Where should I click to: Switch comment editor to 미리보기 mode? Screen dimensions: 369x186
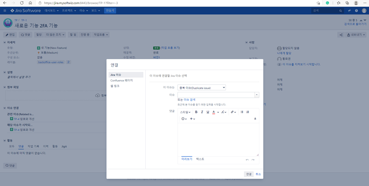[x=186, y=159]
